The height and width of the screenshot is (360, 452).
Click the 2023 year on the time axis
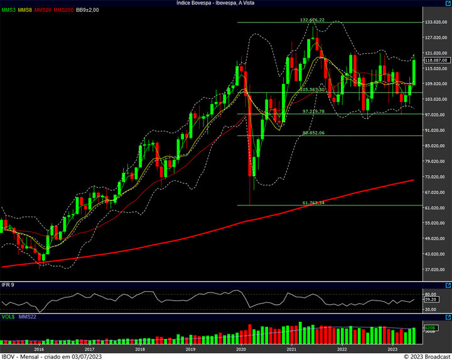point(392,349)
